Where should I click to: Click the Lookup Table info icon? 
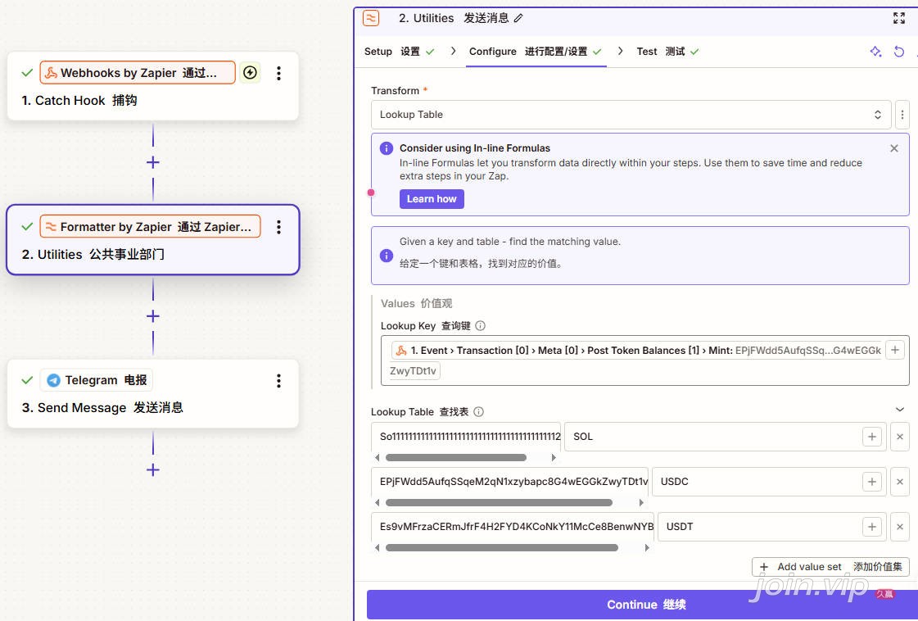(478, 412)
